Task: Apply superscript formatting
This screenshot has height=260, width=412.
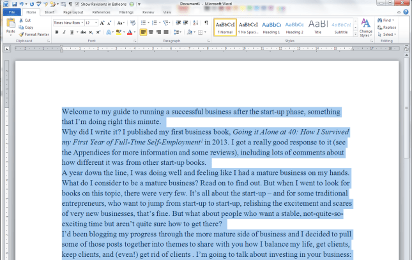Action: tap(98, 33)
